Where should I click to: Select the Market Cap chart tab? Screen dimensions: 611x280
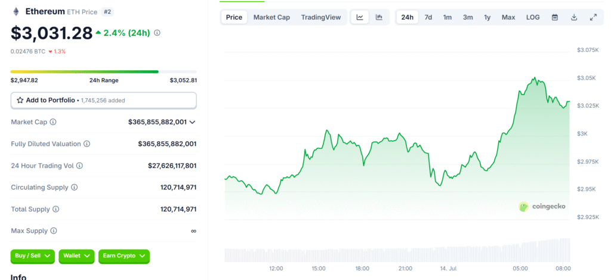tap(271, 17)
